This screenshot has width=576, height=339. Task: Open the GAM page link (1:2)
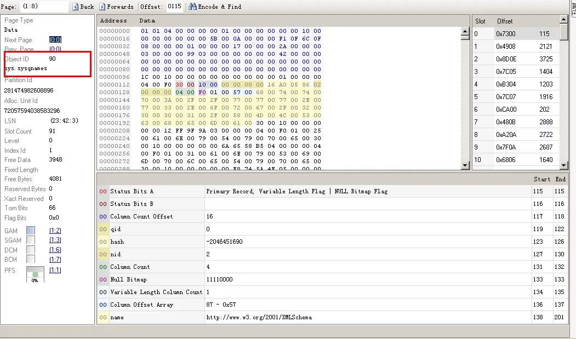[55, 231]
